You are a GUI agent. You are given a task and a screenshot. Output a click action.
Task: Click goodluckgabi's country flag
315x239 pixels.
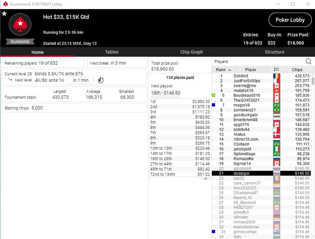click(277, 115)
